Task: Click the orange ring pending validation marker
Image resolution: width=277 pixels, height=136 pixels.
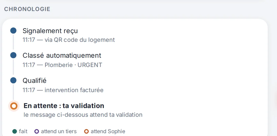Action: pyautogui.click(x=14, y=106)
